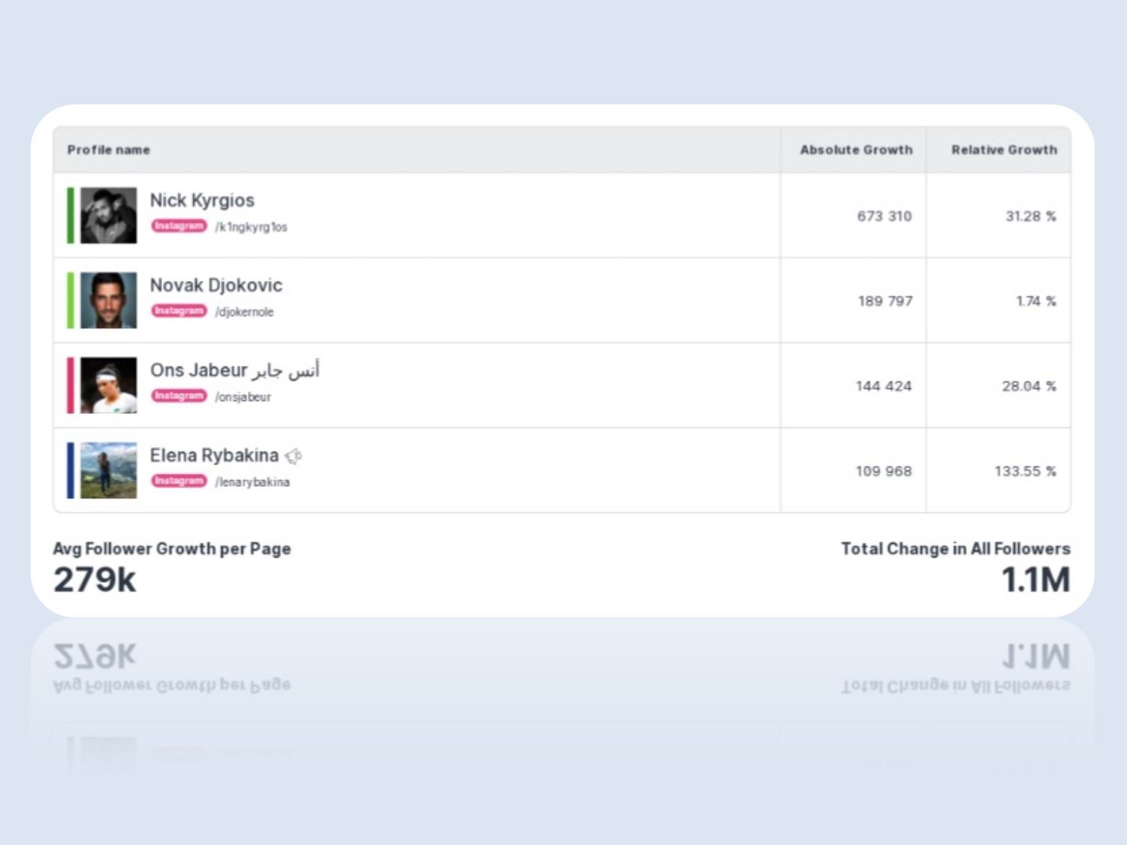Screen dimensions: 1127x845
Task: Open Nick Kyrgios's profile photo
Action: (109, 216)
